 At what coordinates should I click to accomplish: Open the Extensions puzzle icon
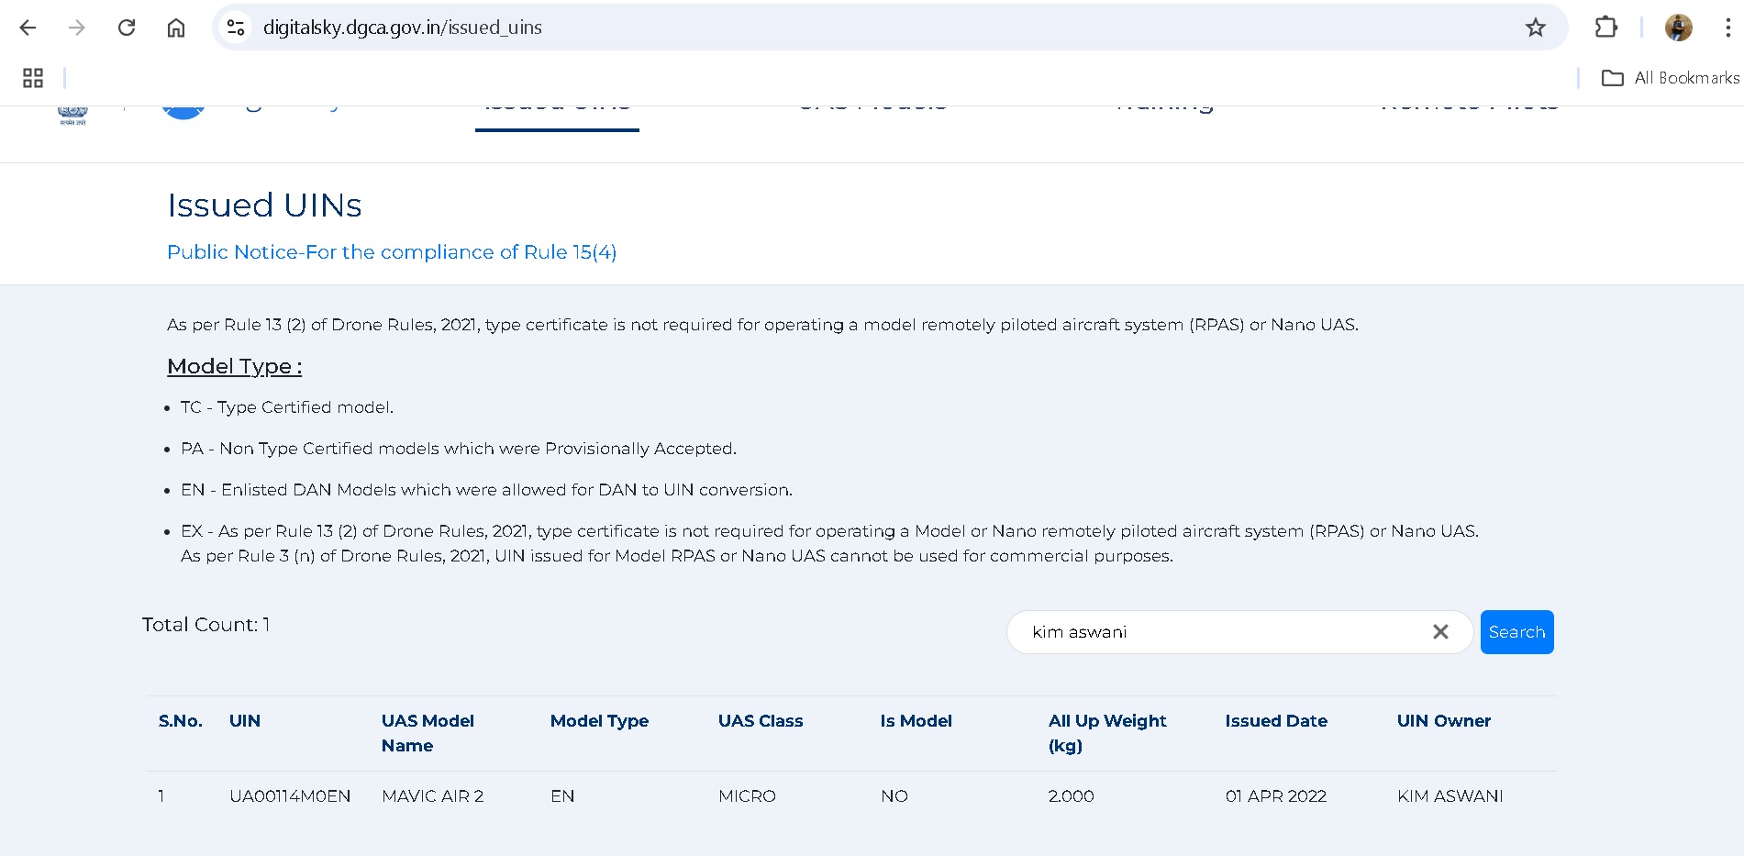(x=1605, y=28)
